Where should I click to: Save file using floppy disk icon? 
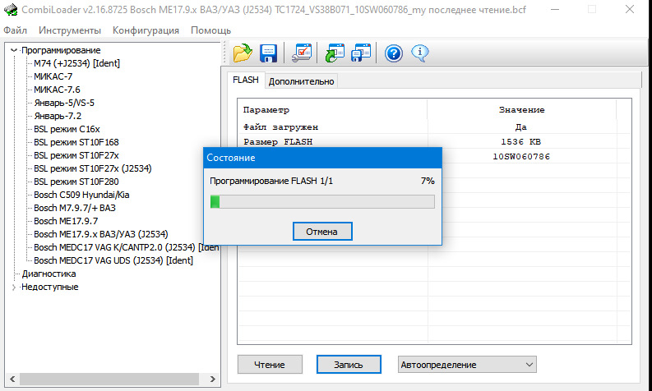pos(268,53)
